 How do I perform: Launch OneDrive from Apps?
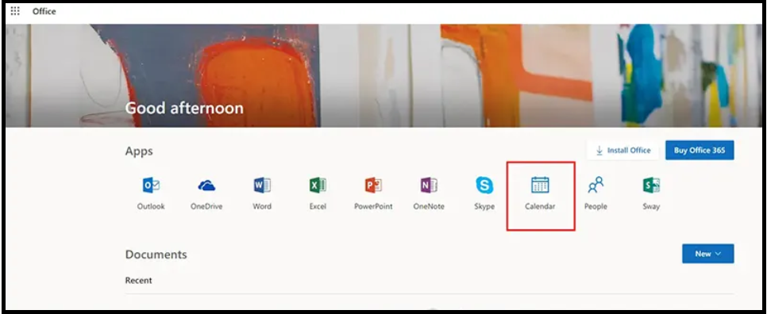[206, 193]
